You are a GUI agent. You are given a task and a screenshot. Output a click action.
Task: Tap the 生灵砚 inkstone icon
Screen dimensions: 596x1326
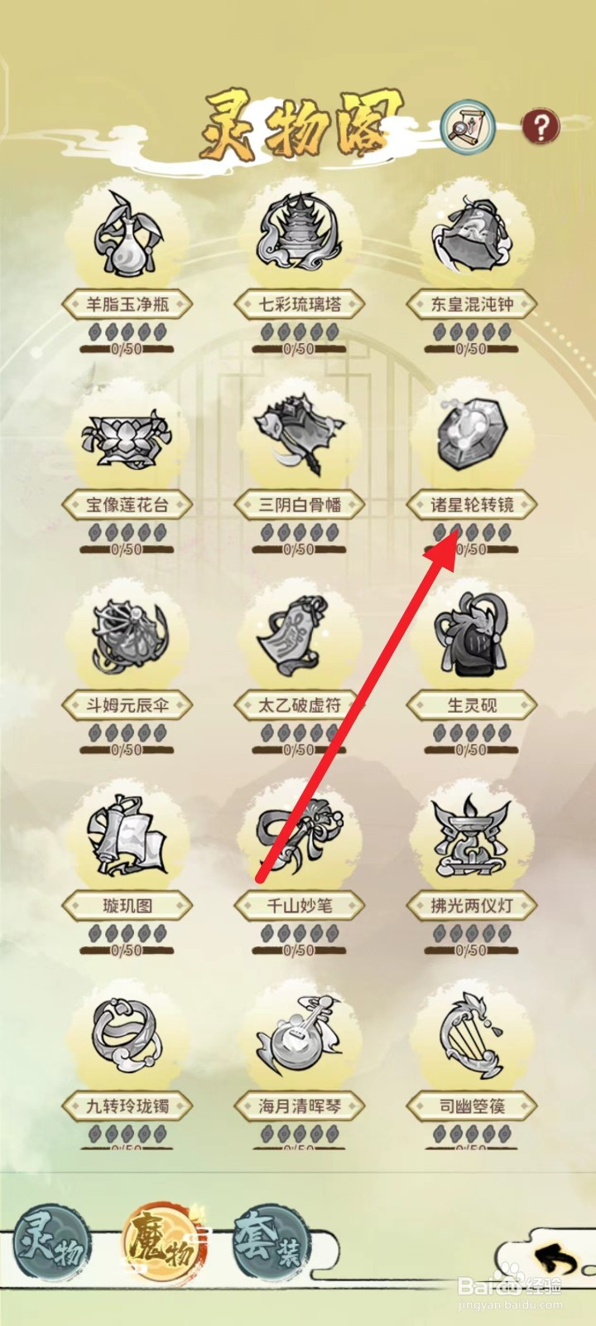pos(472,636)
